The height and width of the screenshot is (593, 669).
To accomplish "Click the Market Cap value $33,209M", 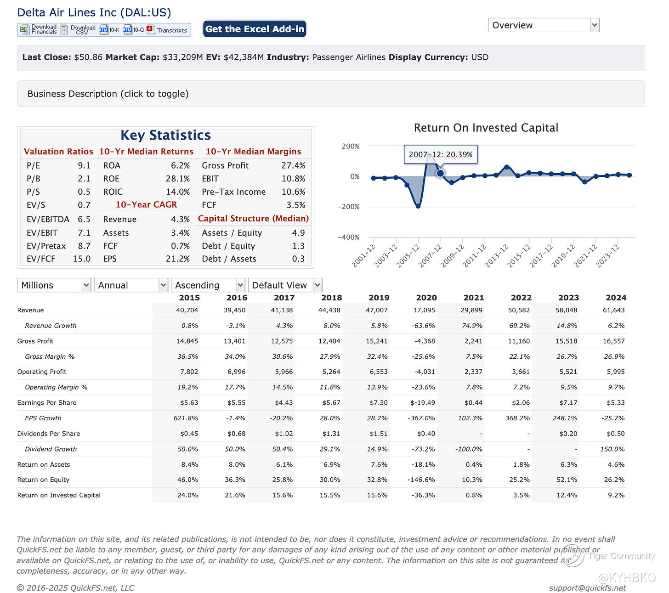I will tap(182, 57).
